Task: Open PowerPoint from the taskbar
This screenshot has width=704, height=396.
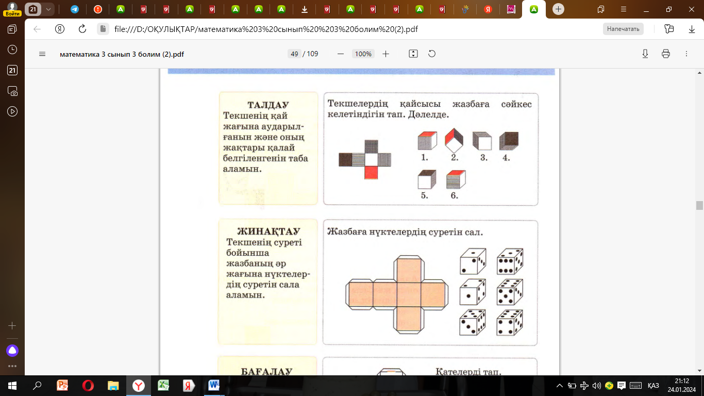Action: click(62, 385)
